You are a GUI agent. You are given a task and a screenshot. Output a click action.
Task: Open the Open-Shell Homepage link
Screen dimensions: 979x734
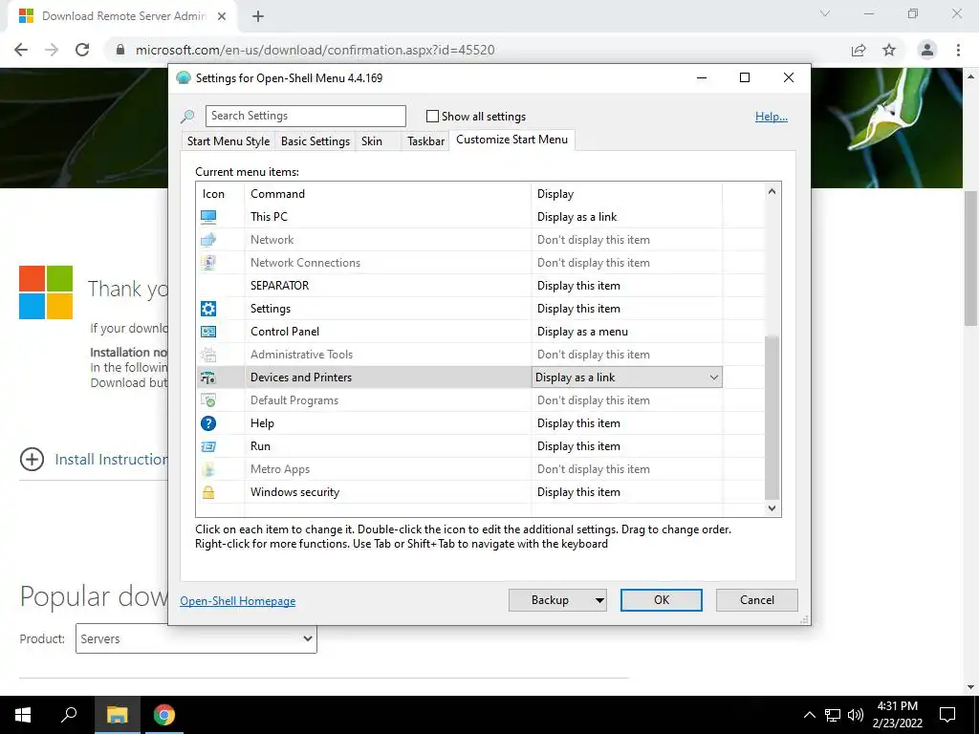coord(238,601)
